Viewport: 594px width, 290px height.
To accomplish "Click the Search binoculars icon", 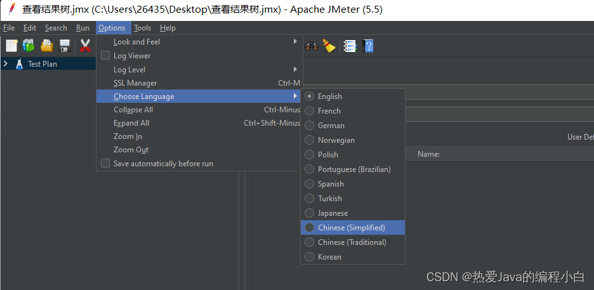I will click(x=312, y=46).
